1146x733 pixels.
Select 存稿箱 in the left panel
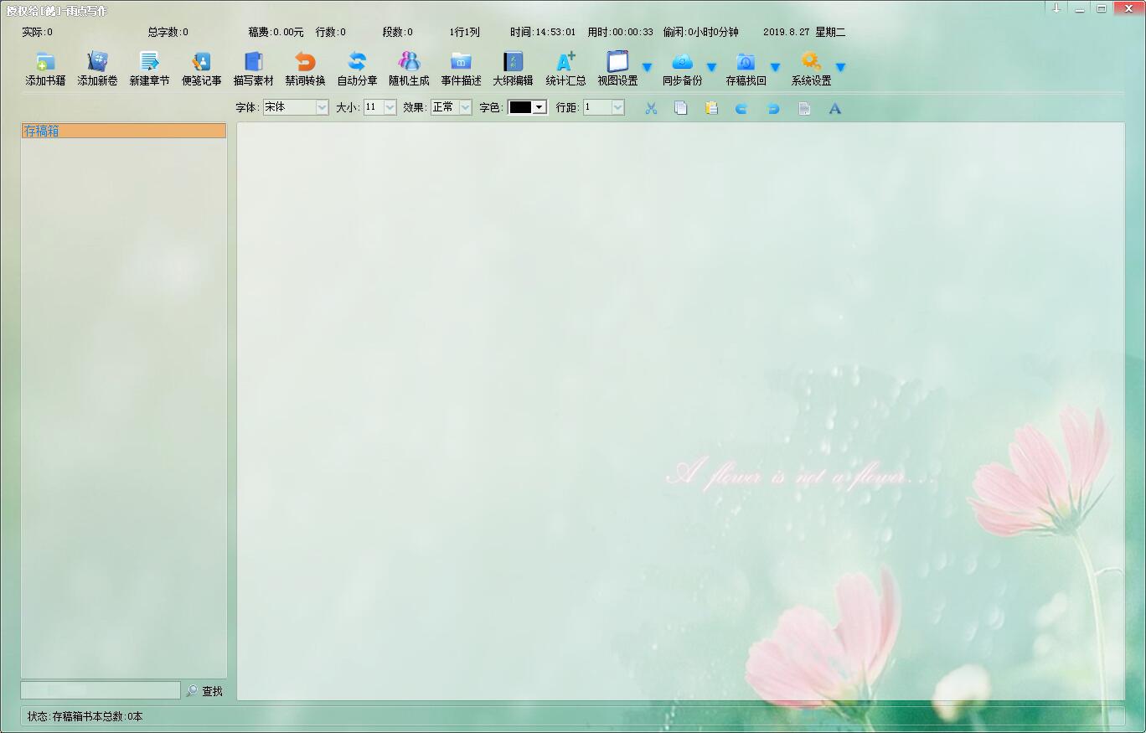tap(123, 131)
